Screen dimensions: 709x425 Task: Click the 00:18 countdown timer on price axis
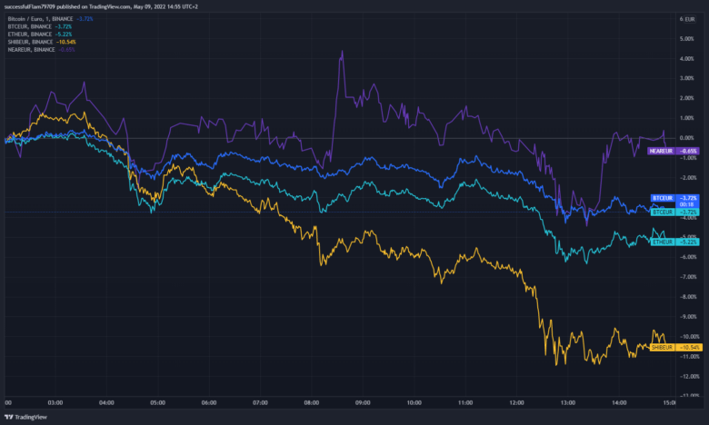tap(687, 204)
